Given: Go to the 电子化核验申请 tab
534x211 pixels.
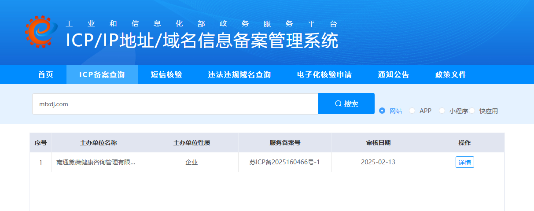Looking at the screenshot, I should pyautogui.click(x=324, y=74).
